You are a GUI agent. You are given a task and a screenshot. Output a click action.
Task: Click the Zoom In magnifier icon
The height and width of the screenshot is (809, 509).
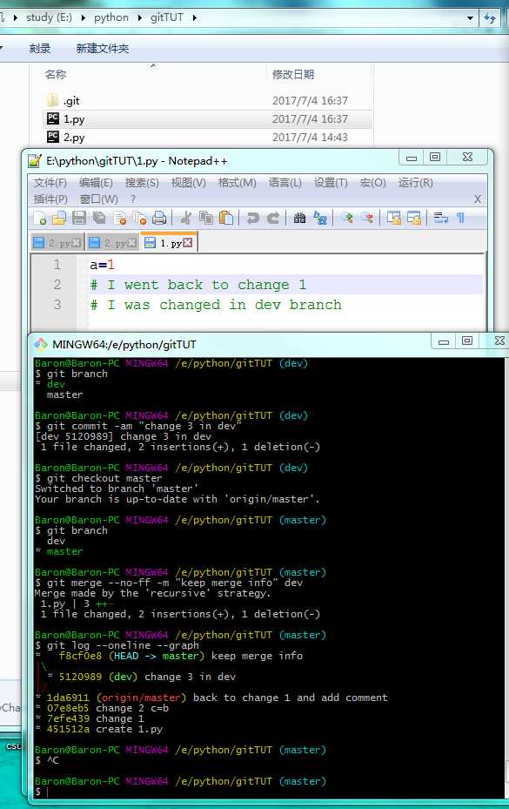347,218
